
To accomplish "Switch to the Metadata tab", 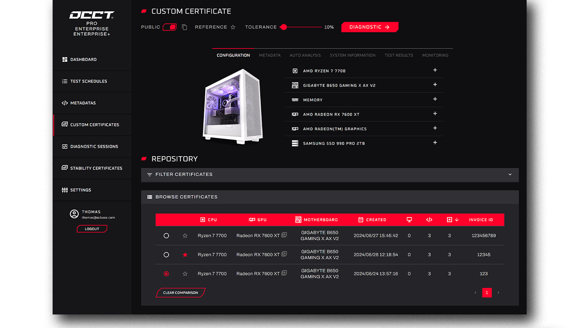I will pos(270,55).
